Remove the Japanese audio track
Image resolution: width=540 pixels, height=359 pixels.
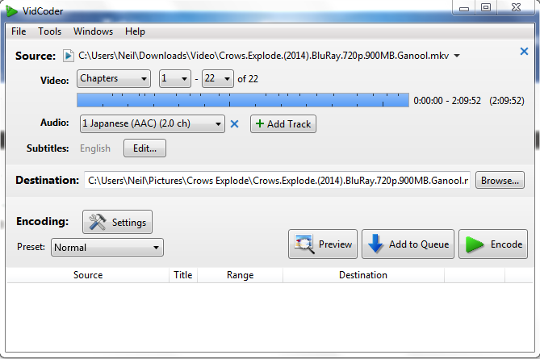click(235, 124)
